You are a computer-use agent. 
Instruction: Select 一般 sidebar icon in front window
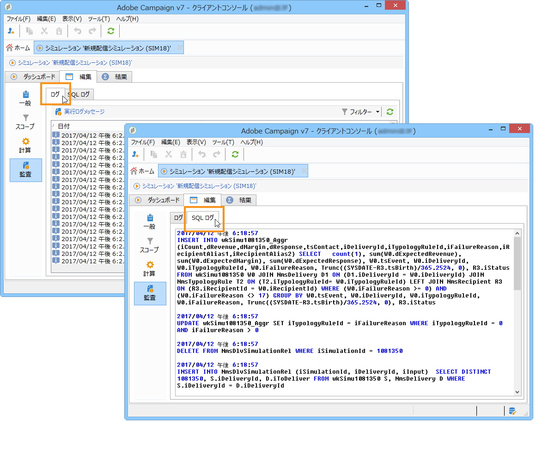pos(150,221)
